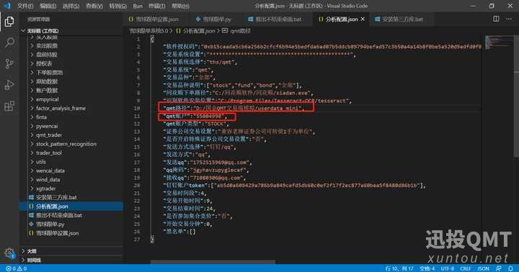
Task: Click JSON icon of 分析配置.json in explorer
Action: [31, 206]
